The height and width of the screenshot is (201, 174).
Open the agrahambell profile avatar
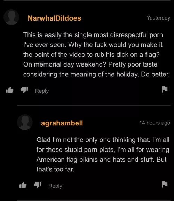[x=25, y=122]
